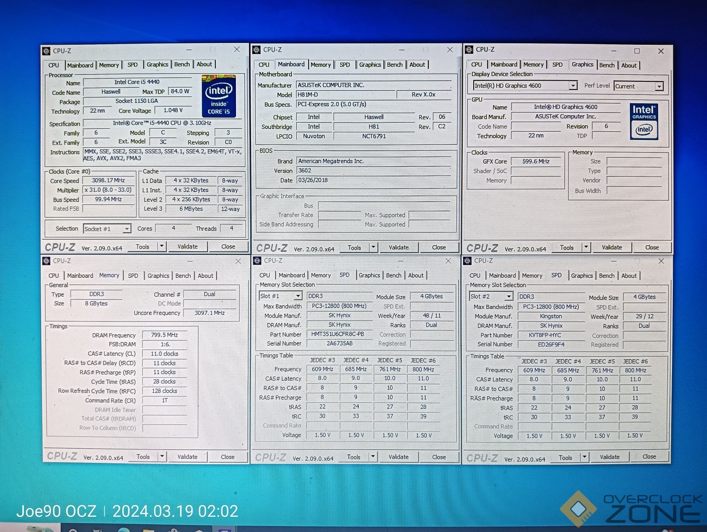Open the Slot #2 memory slot dropdown
Screen dimensions: 707x532
point(508,297)
